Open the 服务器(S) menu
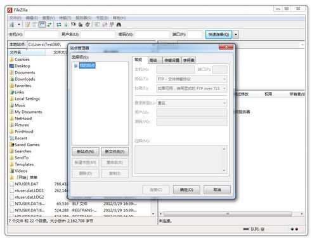Viewport: 312px width, 238px height. [x=84, y=18]
